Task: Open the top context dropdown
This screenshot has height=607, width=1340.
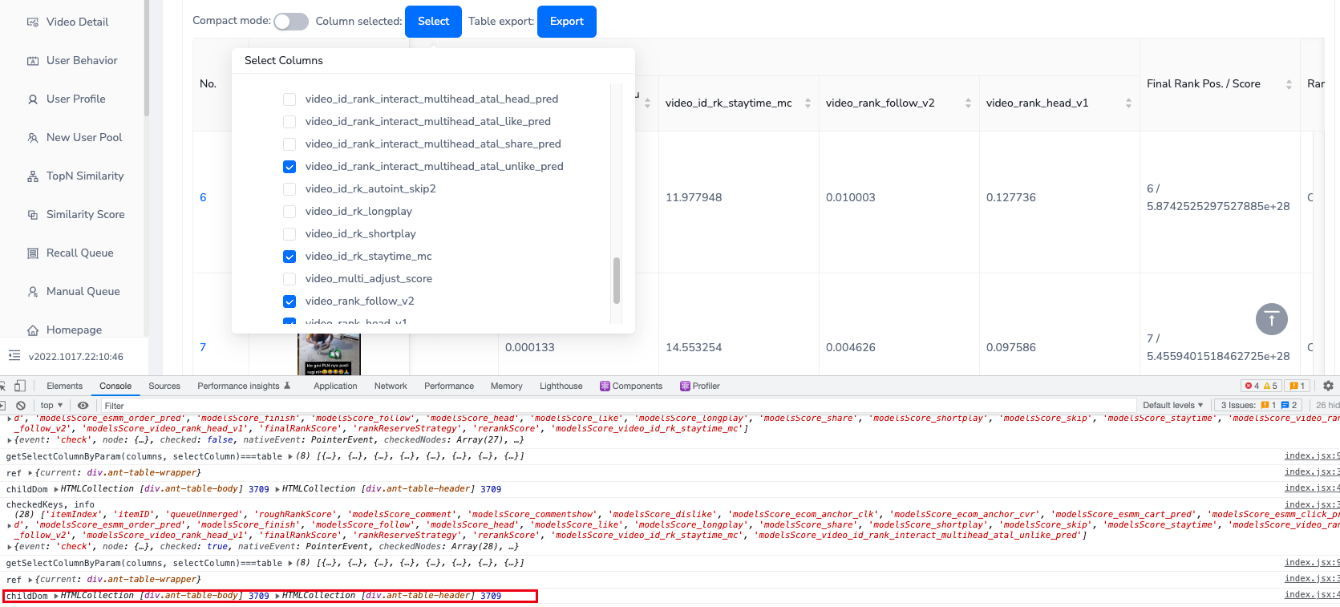Action: click(51, 406)
